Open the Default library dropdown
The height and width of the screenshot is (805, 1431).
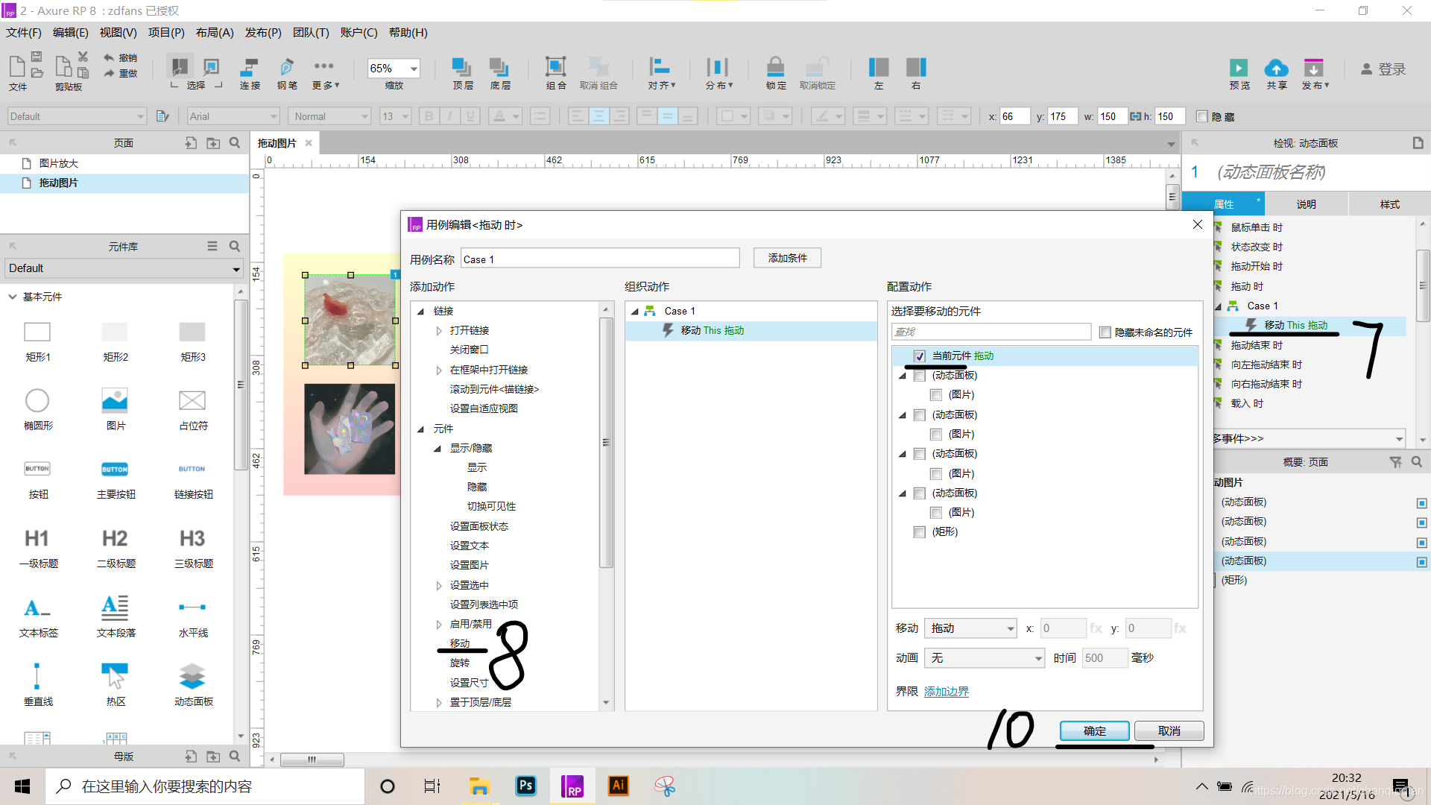coord(124,268)
